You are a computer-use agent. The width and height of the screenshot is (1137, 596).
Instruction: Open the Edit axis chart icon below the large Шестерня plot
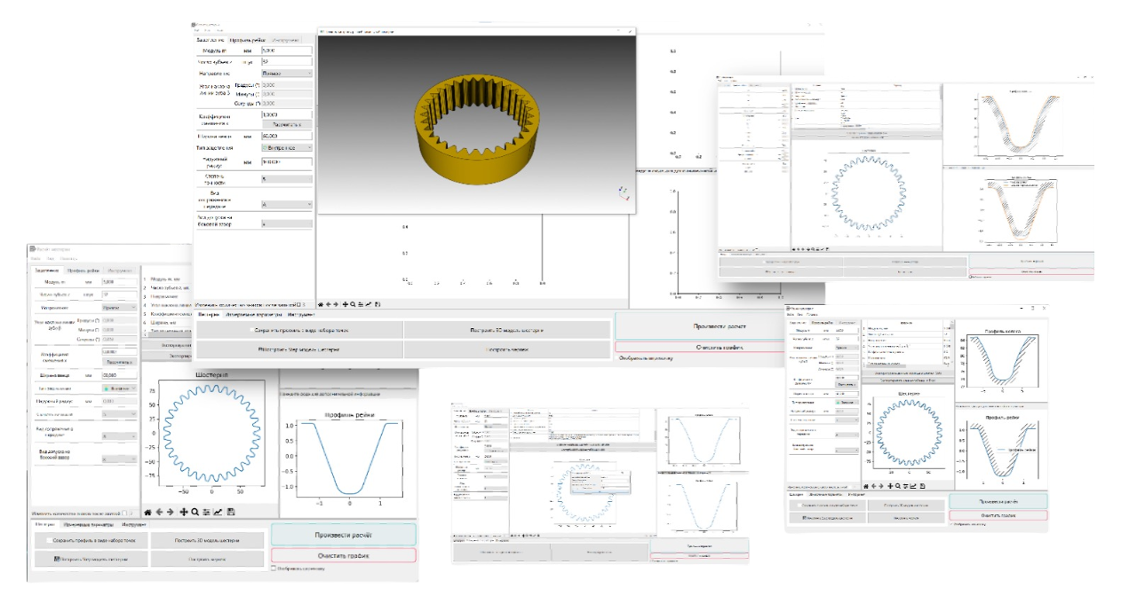(x=218, y=512)
